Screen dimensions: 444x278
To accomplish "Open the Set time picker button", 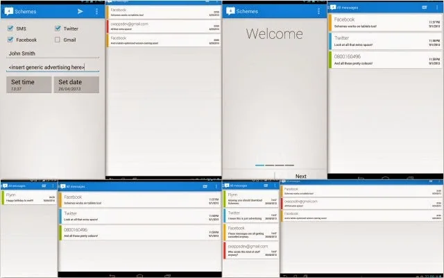I will 29,85.
